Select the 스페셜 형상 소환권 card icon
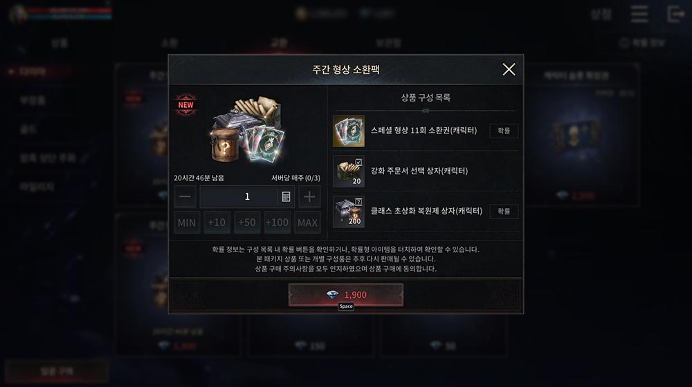 349,131
